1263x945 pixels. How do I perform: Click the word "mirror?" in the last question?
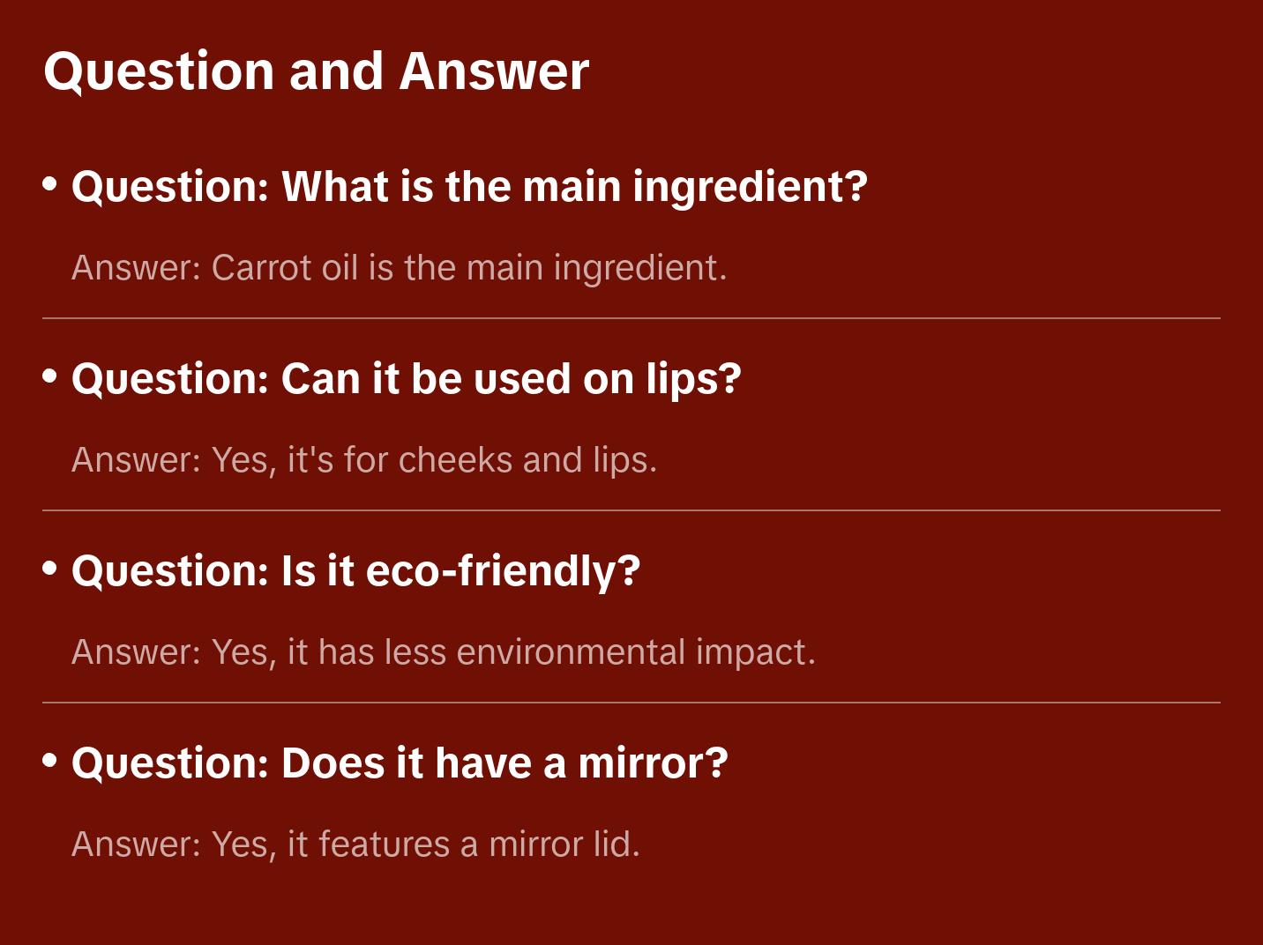[x=653, y=763]
